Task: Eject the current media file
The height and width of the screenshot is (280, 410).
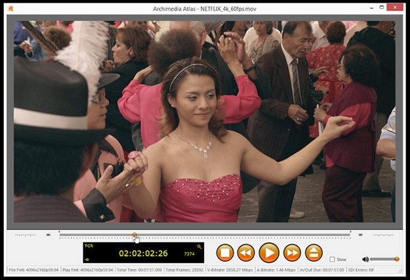Action: [x=314, y=252]
